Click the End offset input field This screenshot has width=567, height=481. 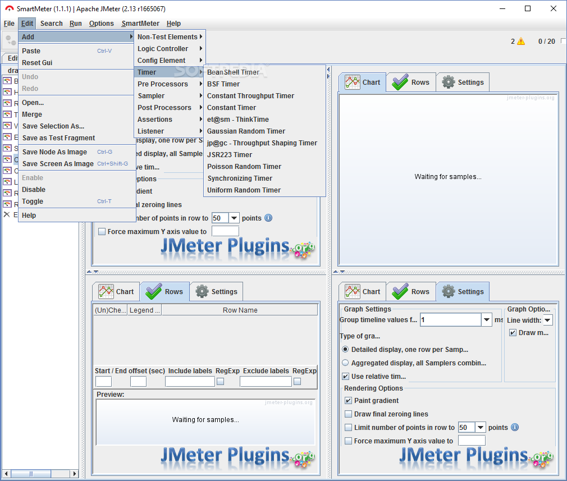138,382
